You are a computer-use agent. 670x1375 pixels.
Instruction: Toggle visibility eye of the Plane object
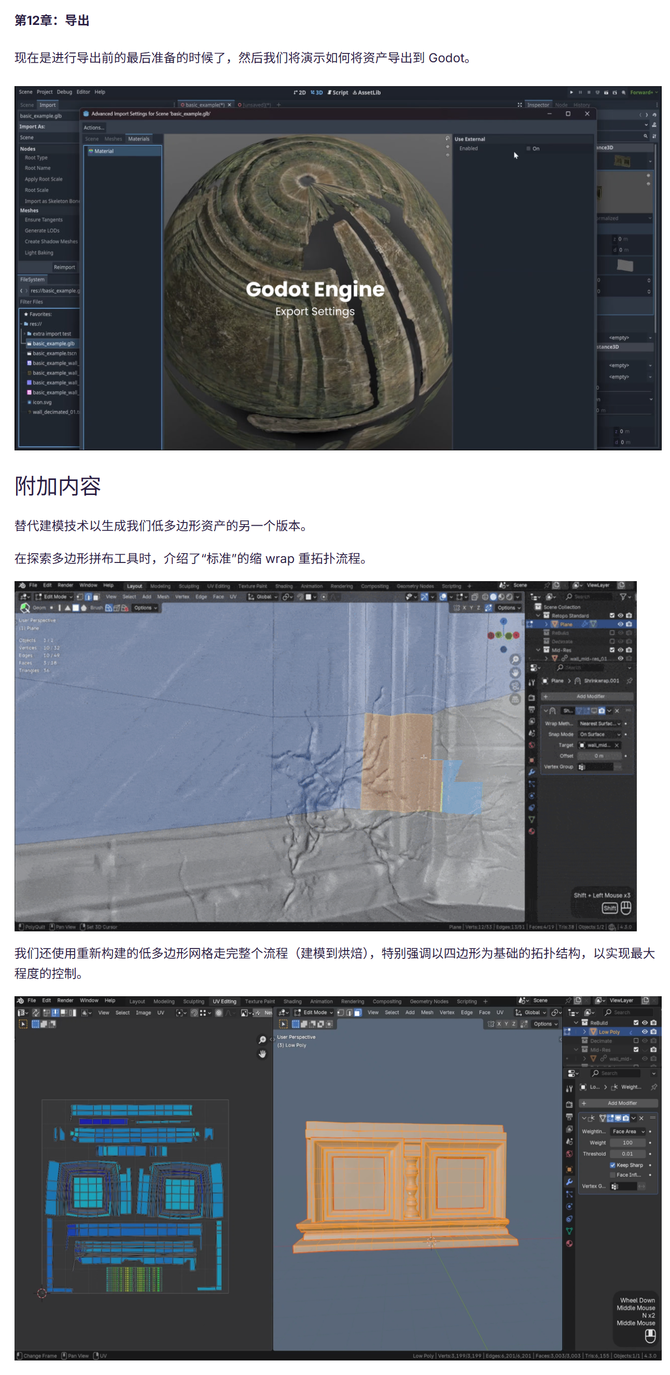[620, 624]
